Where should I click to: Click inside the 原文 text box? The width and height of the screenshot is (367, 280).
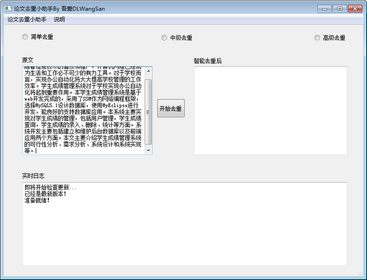coord(83,110)
